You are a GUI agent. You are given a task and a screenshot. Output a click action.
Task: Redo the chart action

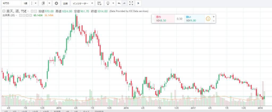124,3
